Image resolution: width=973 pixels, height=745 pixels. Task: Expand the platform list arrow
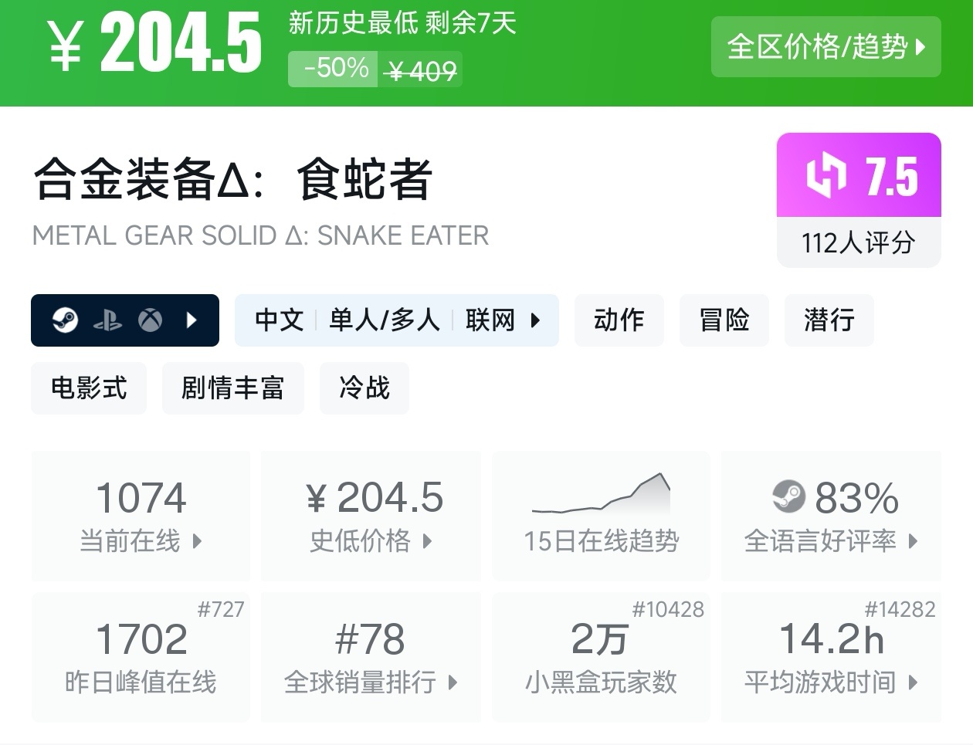[192, 320]
